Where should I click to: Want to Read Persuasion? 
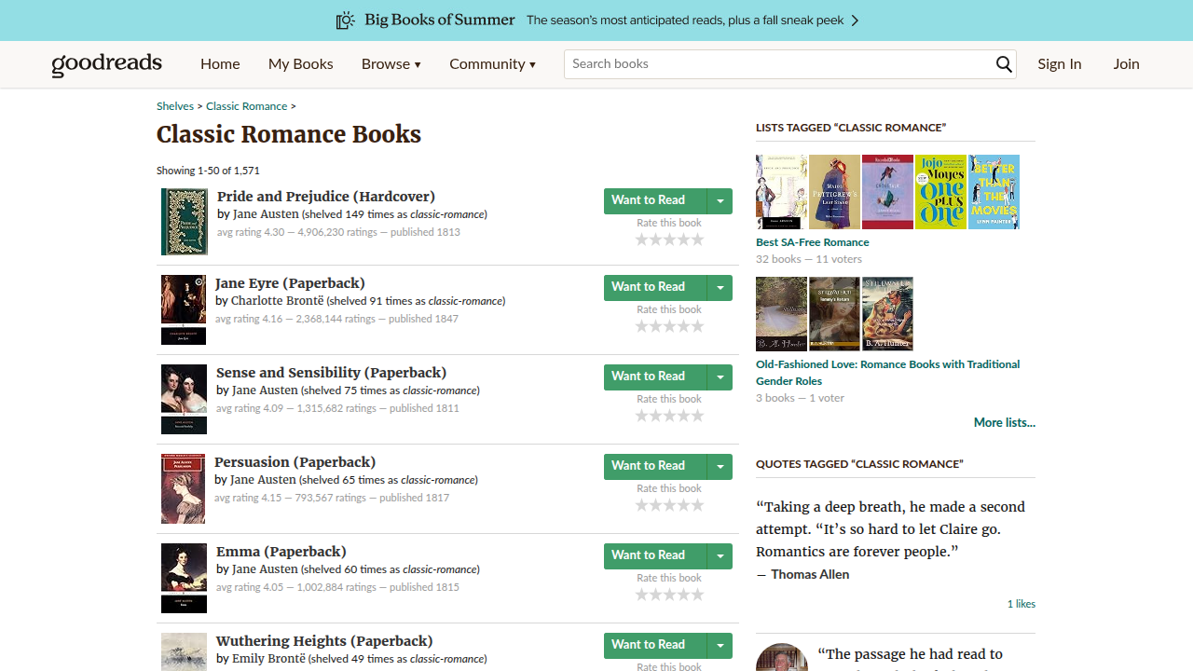[x=655, y=466]
